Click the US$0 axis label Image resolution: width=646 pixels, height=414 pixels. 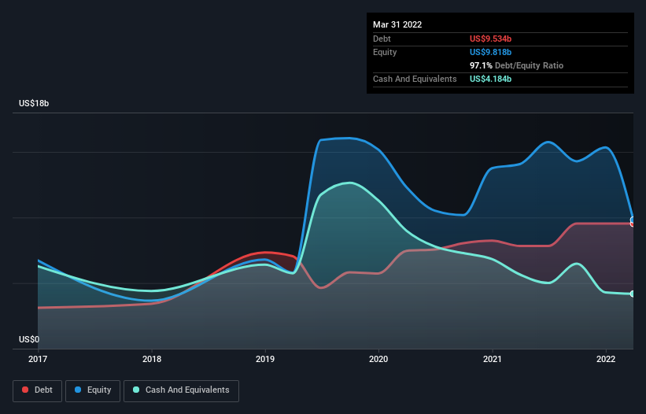coord(29,339)
